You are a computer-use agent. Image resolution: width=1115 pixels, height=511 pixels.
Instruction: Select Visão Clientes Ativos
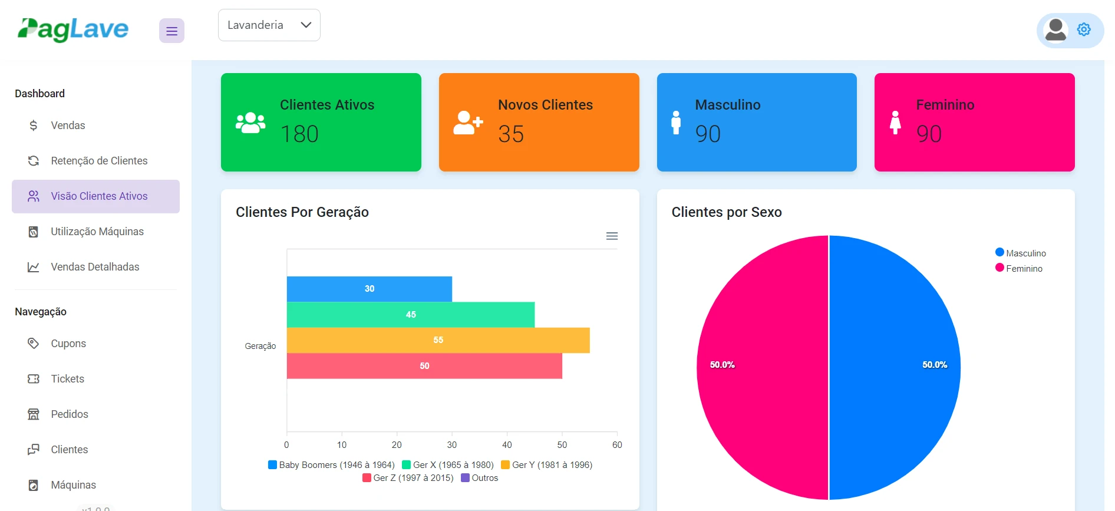coord(95,196)
